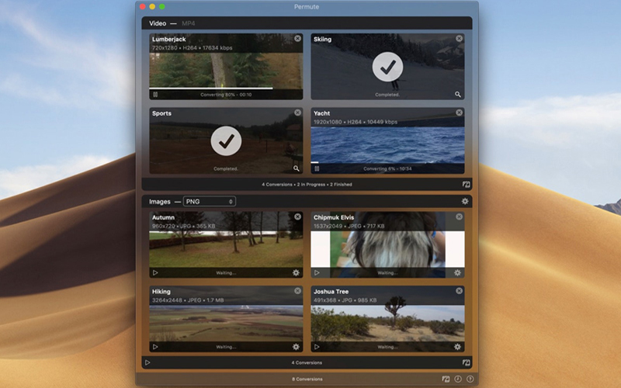621x388 pixels.
Task: Open settings gear for the Autumn image
Action: (x=296, y=272)
